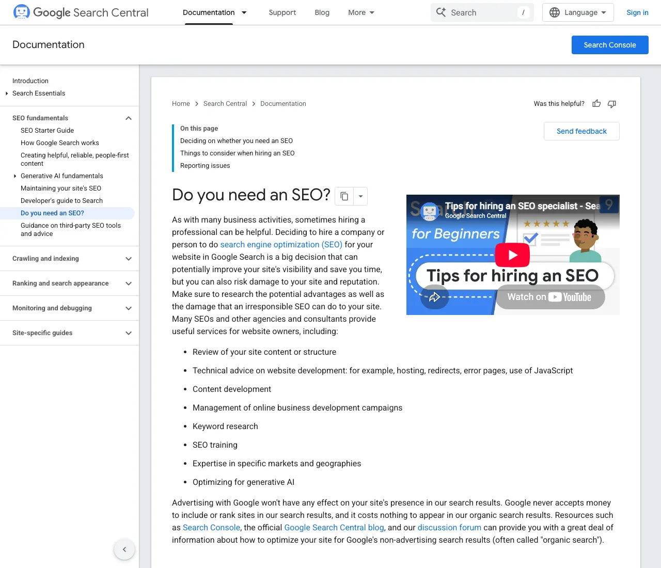The width and height of the screenshot is (661, 568).
Task: Click Sign in
Action: 637,12
